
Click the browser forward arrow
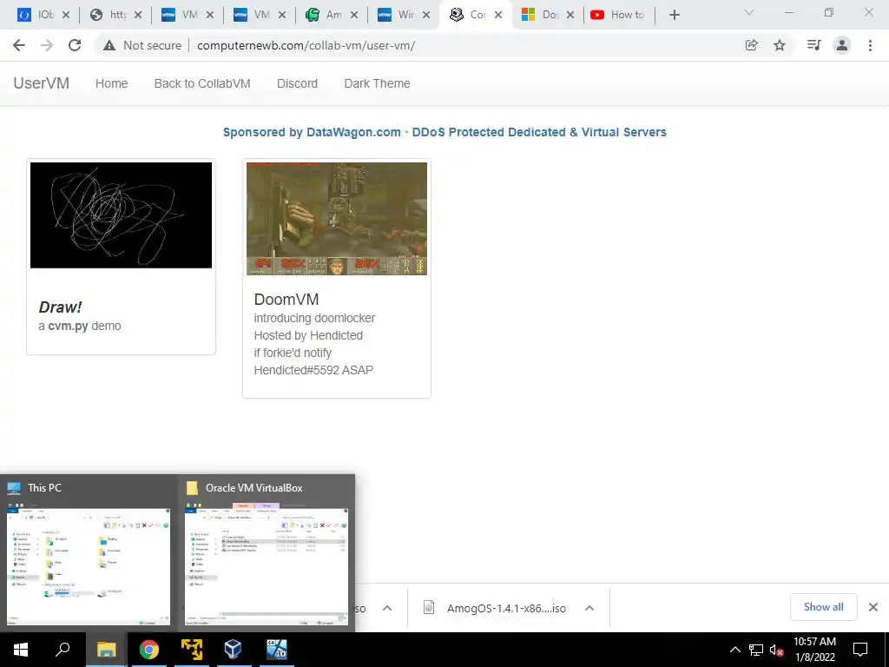coord(47,45)
